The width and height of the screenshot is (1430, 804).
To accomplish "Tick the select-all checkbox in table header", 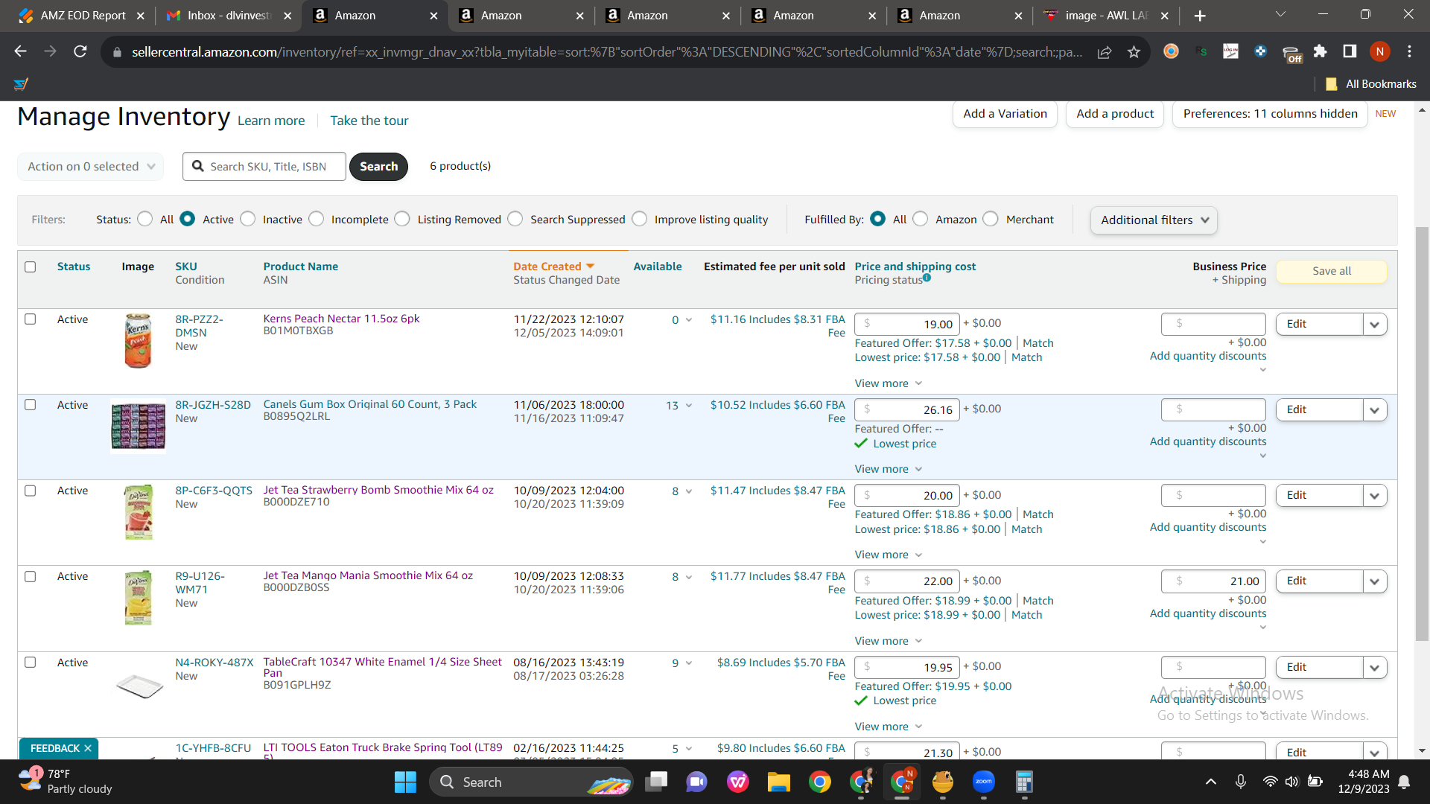I will (x=31, y=267).
